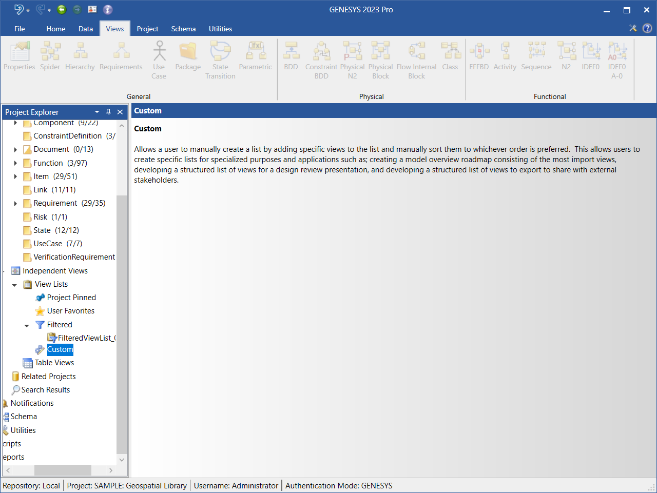Image resolution: width=657 pixels, height=493 pixels.
Task: Collapse the View Lists tree node
Action: click(14, 285)
